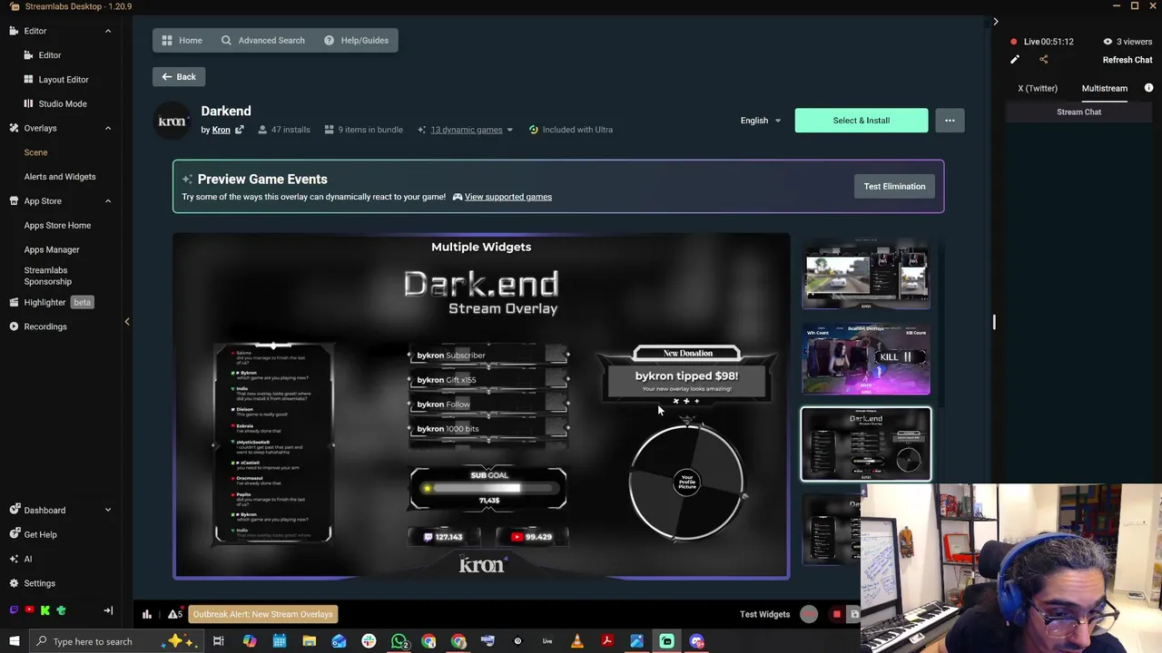
Task: Click the Test Elimination button
Action: (894, 186)
